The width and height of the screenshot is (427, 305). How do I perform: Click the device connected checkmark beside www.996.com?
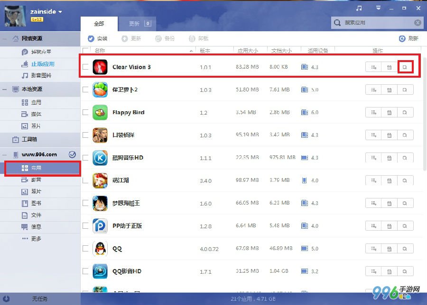tap(72, 154)
